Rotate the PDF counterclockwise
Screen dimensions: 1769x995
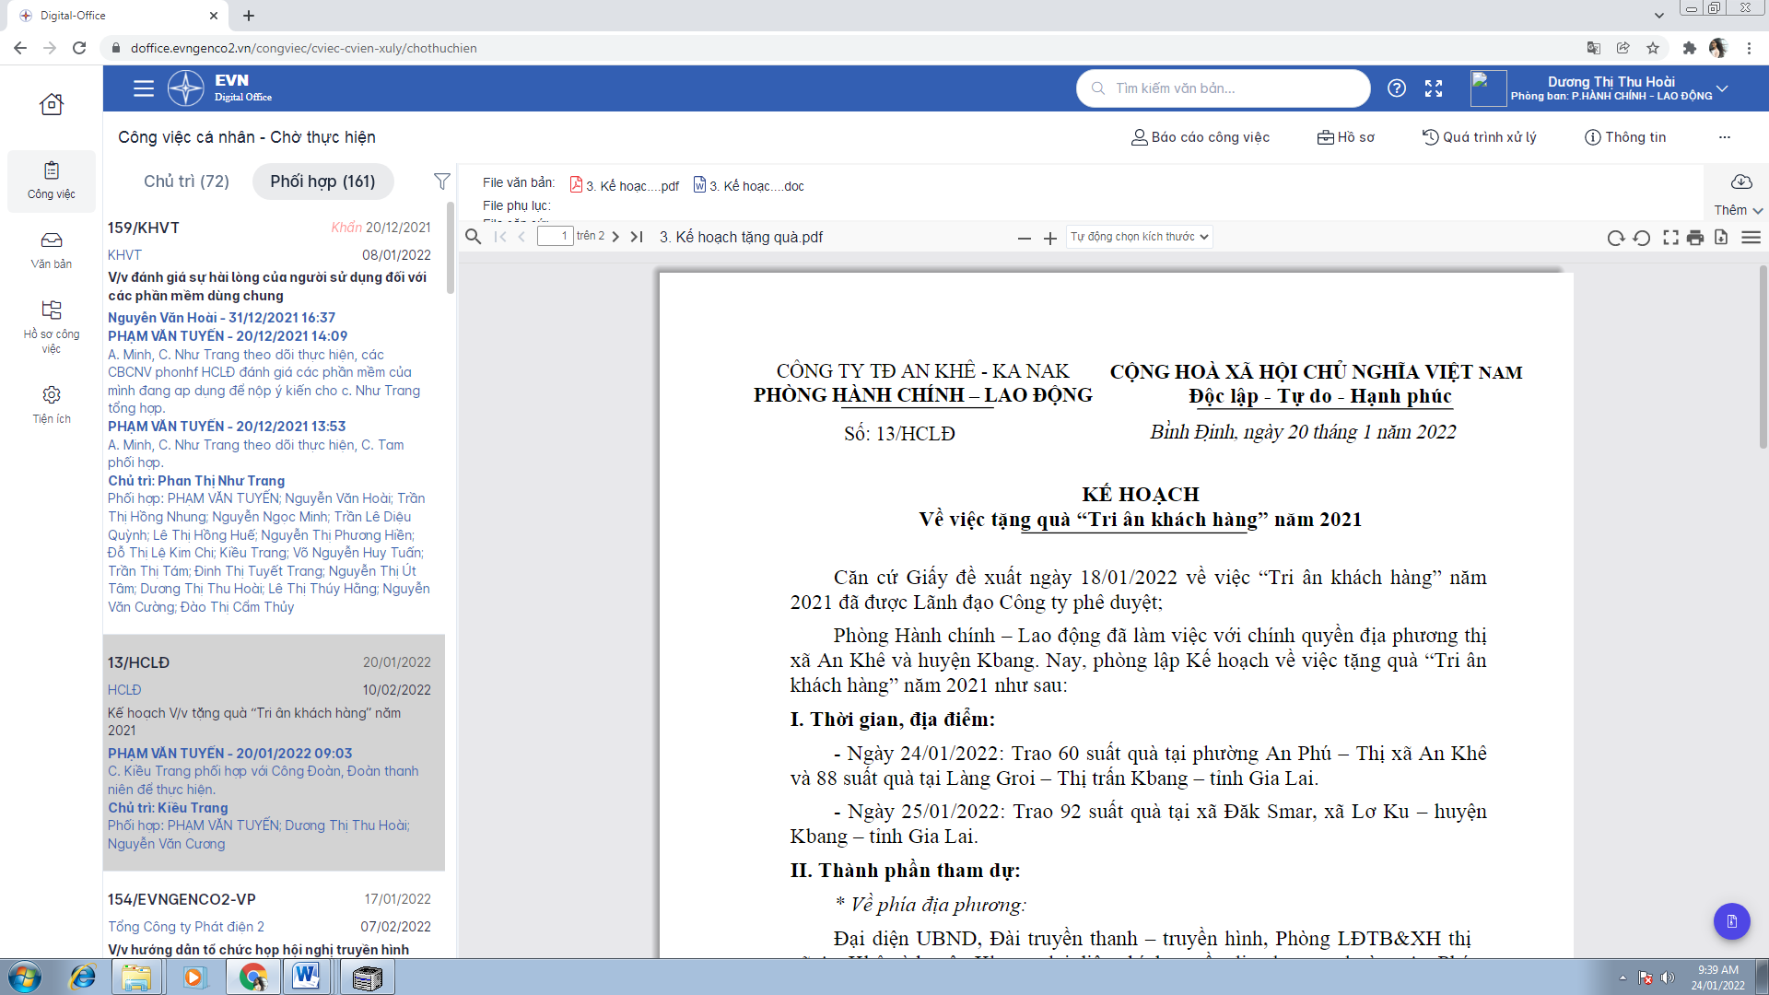click(1642, 238)
